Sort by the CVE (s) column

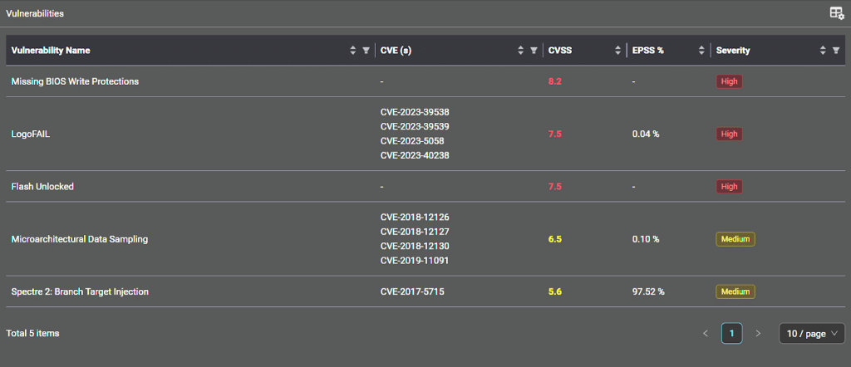tap(520, 51)
